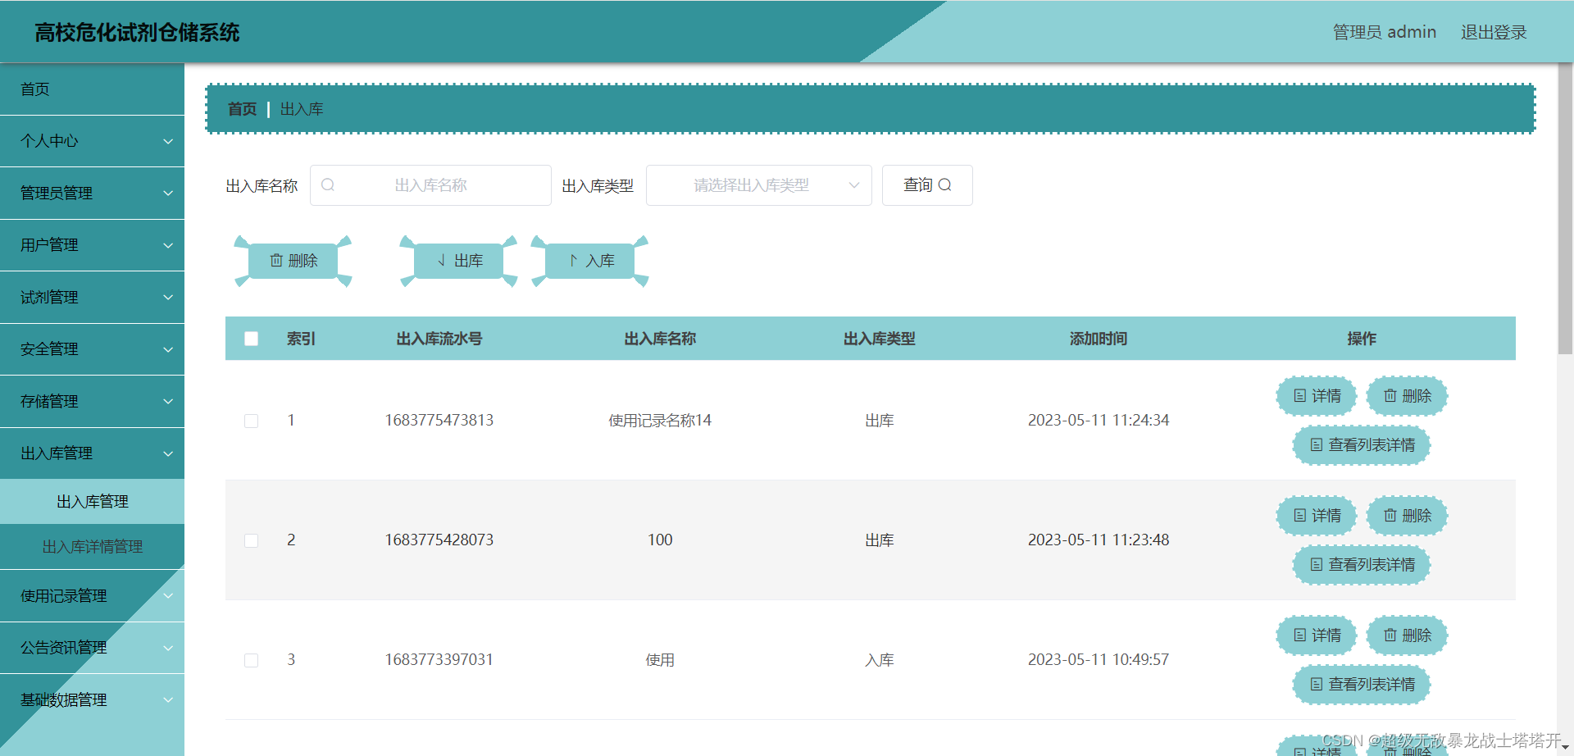Click up-arrow icon on 入库 button
Image resolution: width=1574 pixels, height=756 pixels.
pos(573,261)
